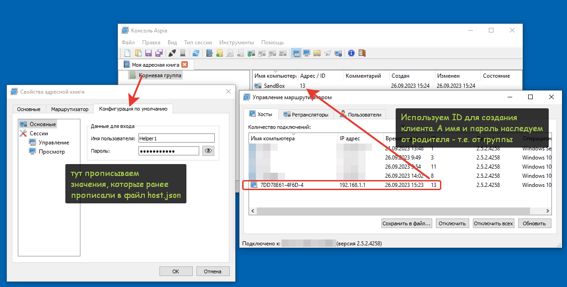Click the plug Connect icon in toolbar

(x=172, y=53)
